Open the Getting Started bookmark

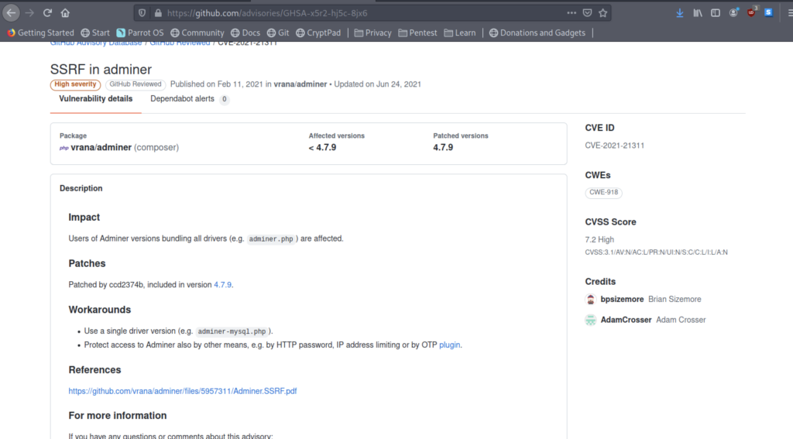tap(40, 33)
